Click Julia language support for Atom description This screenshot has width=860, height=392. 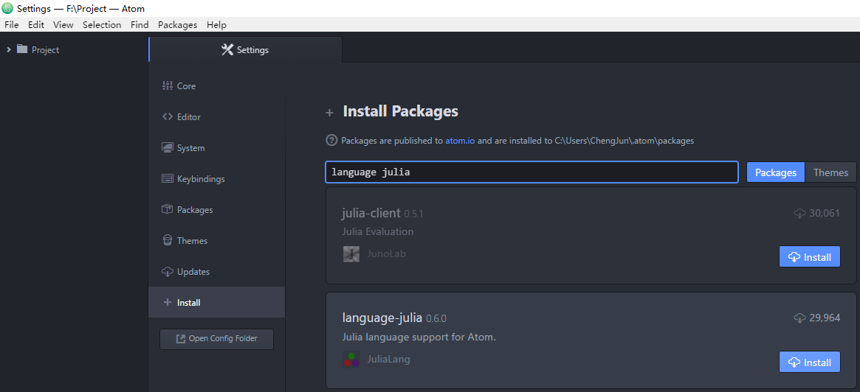[x=419, y=337]
